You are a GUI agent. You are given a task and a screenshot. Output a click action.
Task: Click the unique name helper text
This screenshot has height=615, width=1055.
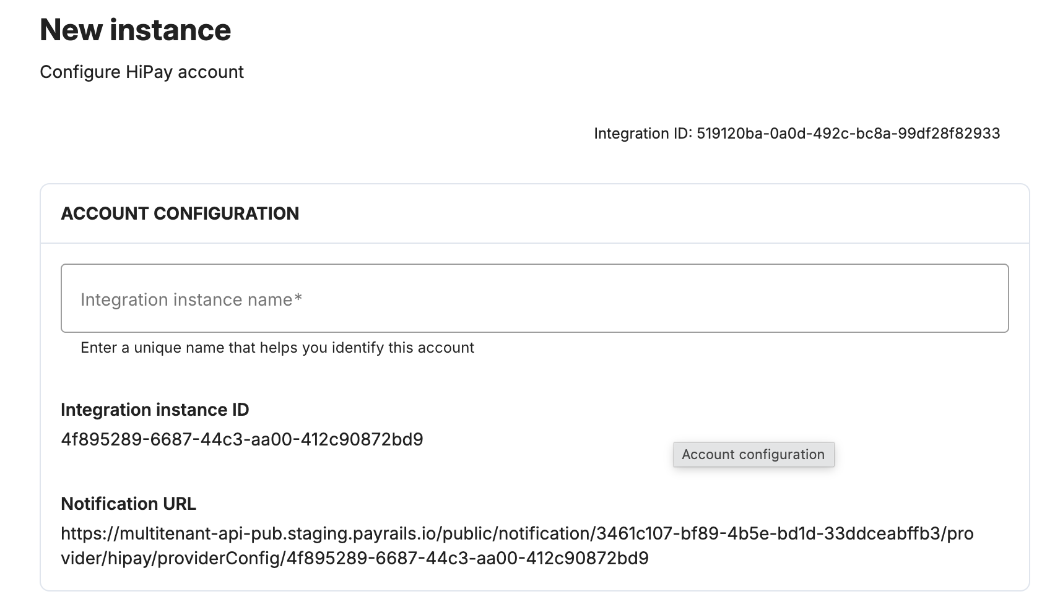277,348
